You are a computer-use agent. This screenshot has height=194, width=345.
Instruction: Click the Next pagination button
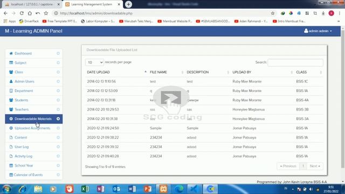[315, 166]
